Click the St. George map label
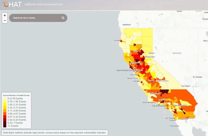This screenshot has height=136, width=208. click(x=197, y=77)
